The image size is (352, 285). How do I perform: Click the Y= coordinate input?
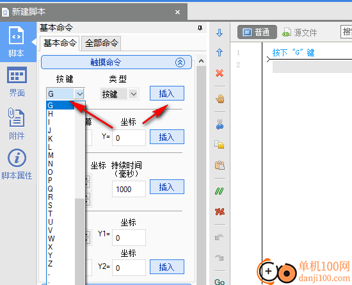coord(129,138)
